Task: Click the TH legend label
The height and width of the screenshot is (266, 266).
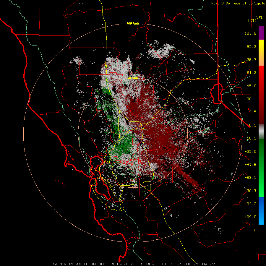Action: click(x=254, y=230)
